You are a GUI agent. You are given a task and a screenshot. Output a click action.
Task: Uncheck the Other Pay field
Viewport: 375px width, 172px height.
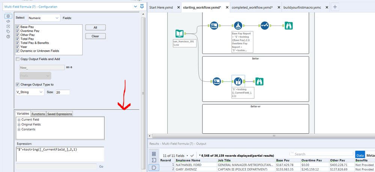pyautogui.click(x=18, y=35)
